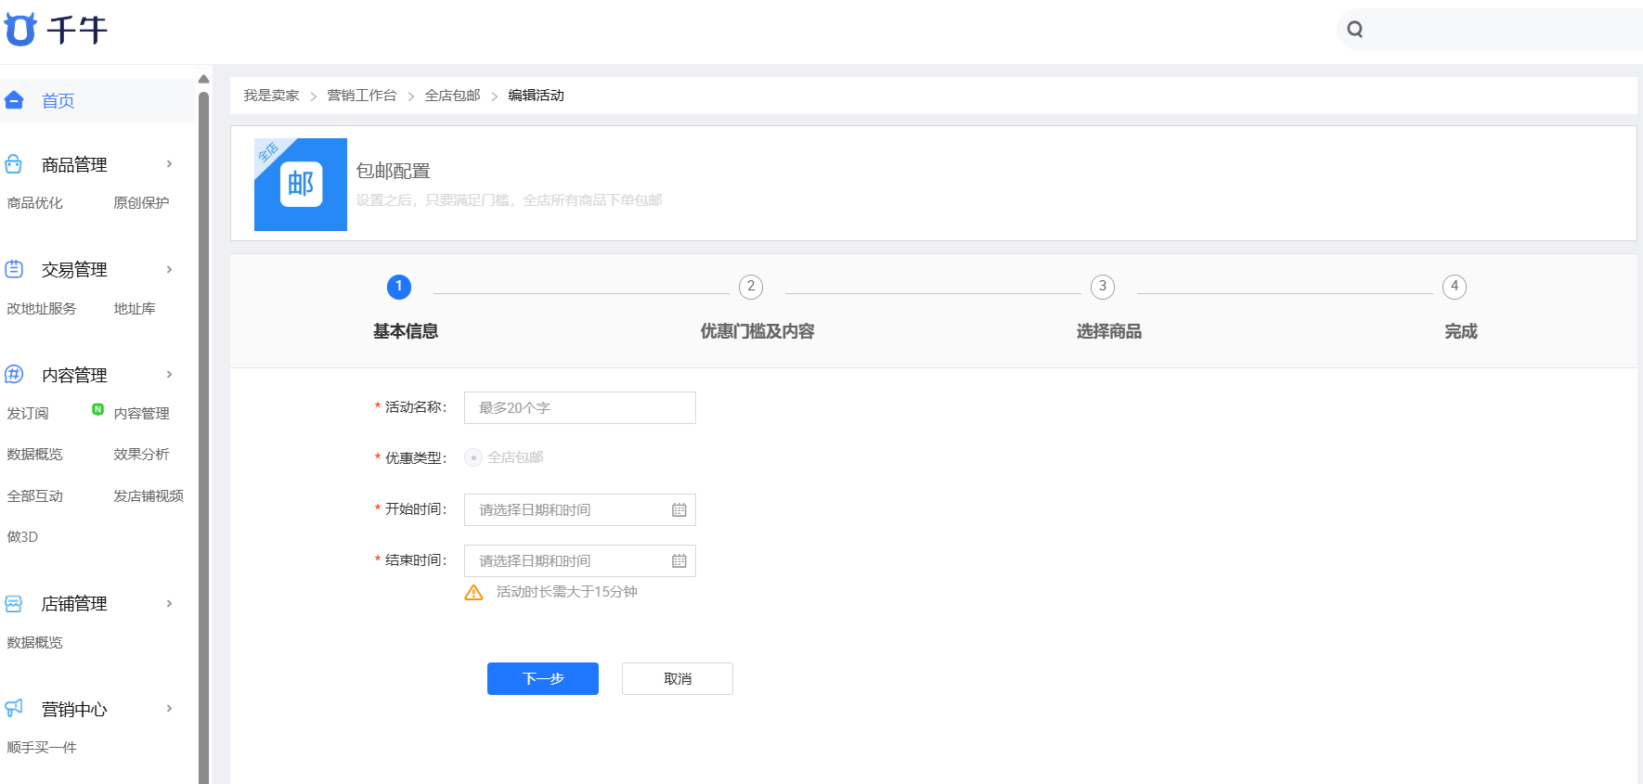Open 顺手买一件 link

tap(42, 748)
